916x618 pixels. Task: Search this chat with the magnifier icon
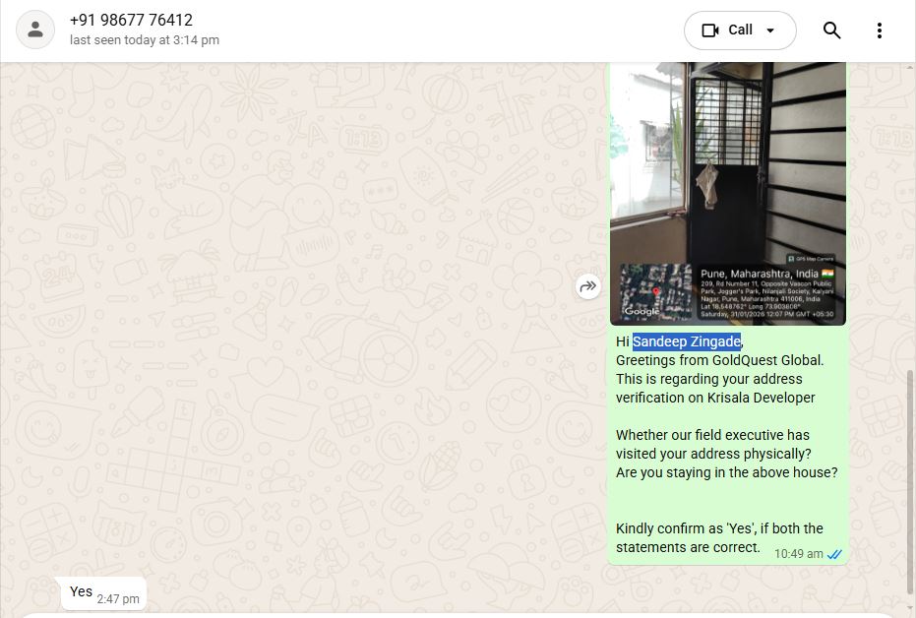[832, 31]
